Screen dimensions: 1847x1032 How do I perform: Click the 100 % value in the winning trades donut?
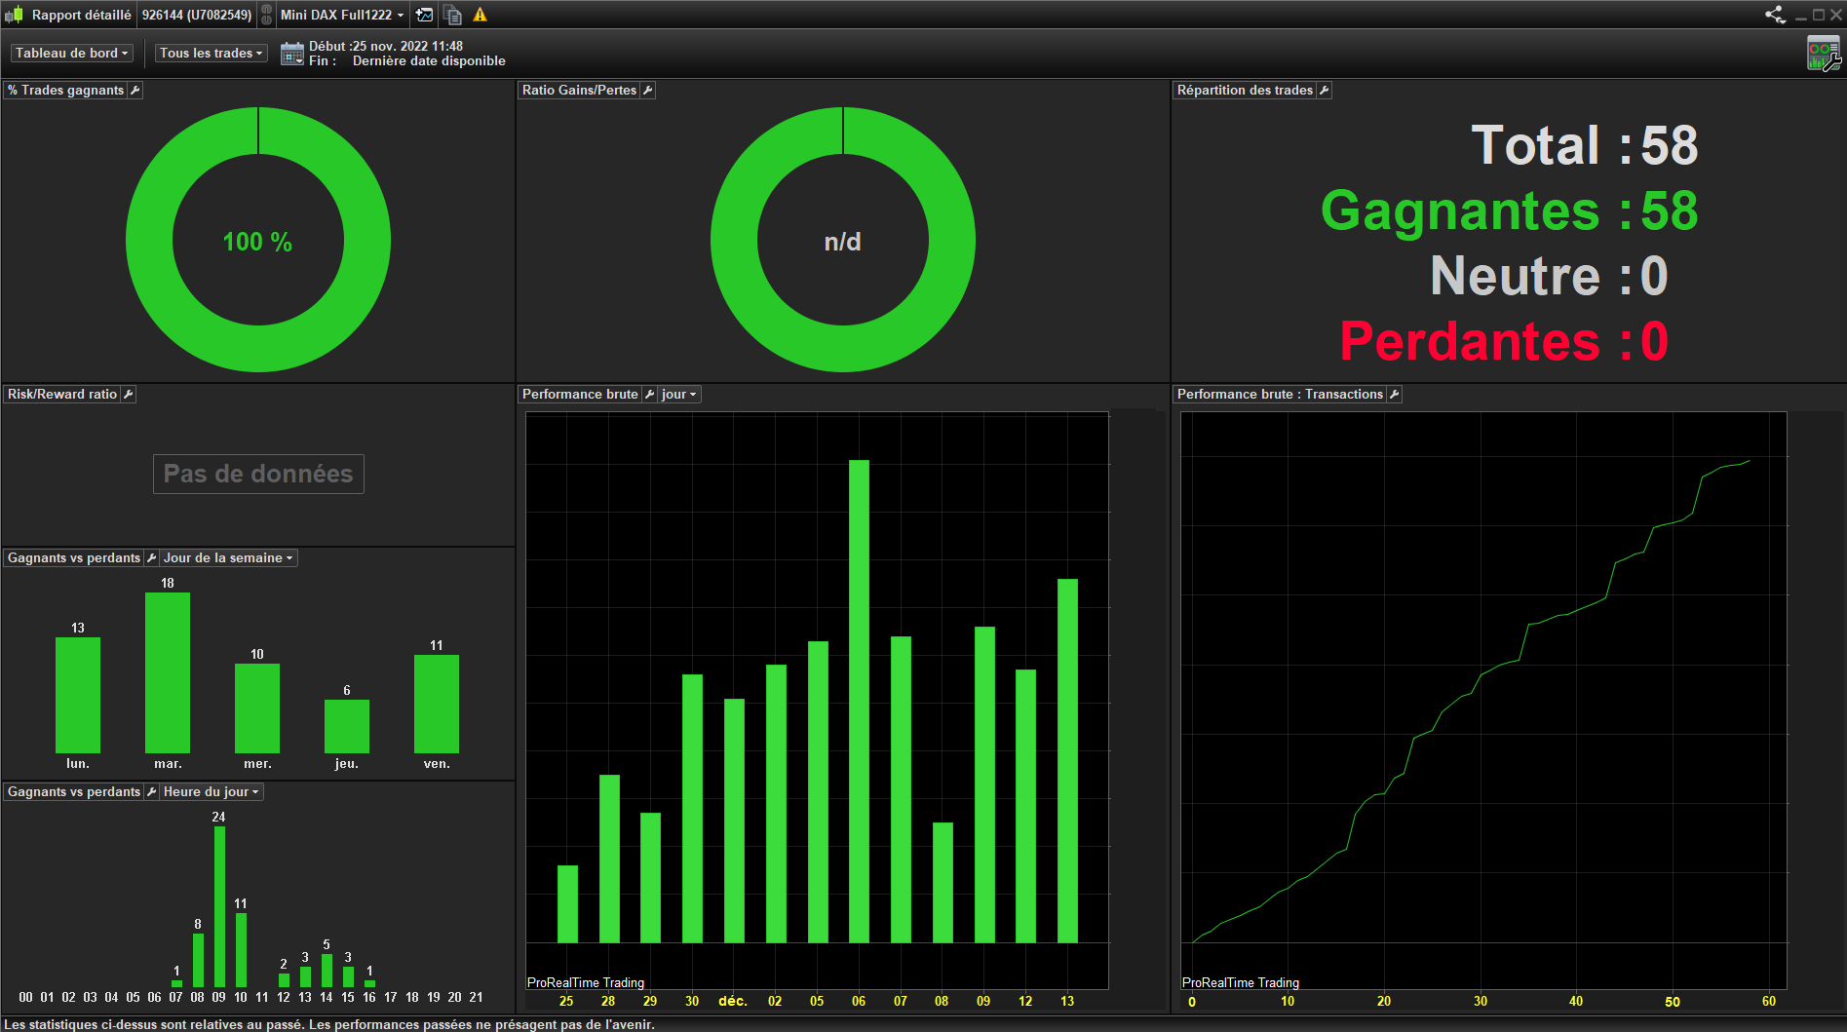(x=257, y=242)
